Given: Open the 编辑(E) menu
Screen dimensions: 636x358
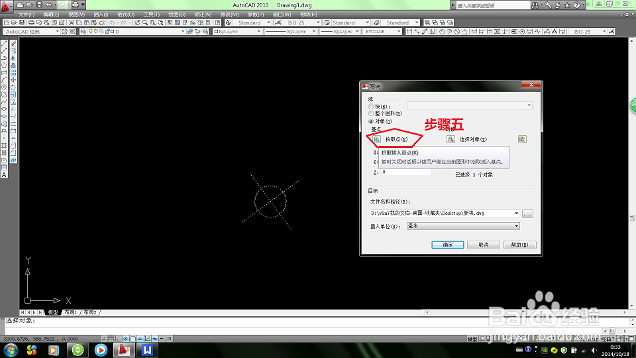Looking at the screenshot, I should [x=51, y=15].
